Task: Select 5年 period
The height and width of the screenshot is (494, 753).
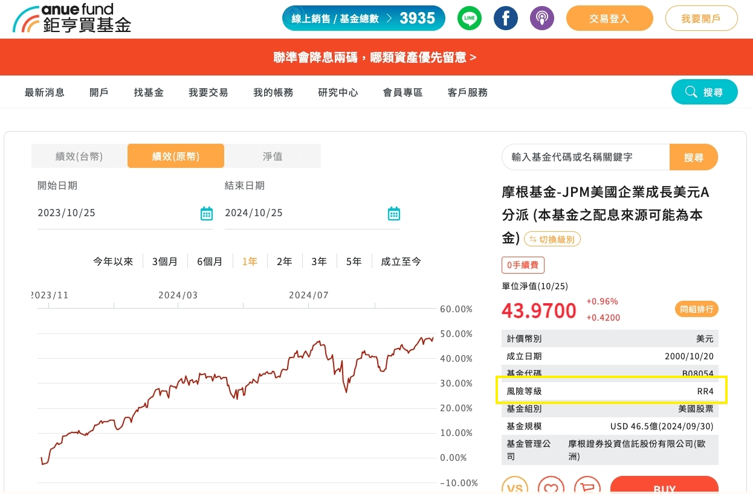Action: pyautogui.click(x=354, y=261)
